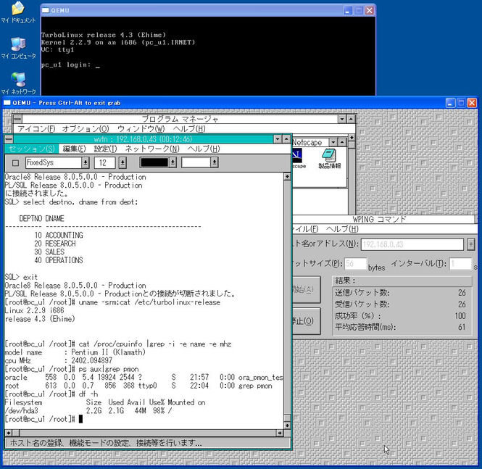Screen dimensions: 482x469
Task: Expand the WPING host address dropdown
Action: [470, 244]
